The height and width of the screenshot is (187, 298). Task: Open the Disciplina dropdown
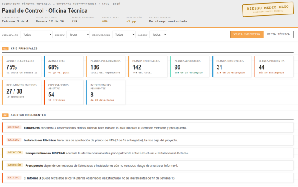pos(36,34)
